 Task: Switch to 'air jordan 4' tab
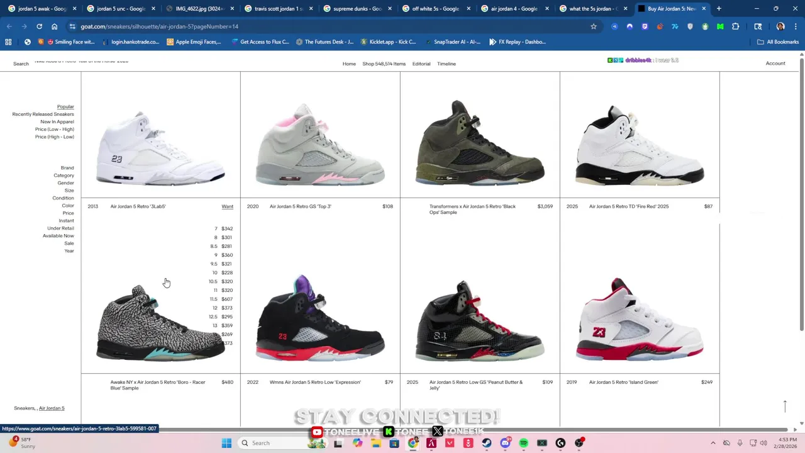click(514, 9)
